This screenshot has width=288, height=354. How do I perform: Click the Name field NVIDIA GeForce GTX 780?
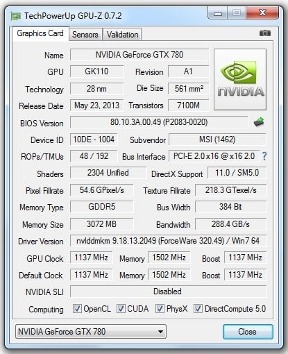pyautogui.click(x=139, y=55)
